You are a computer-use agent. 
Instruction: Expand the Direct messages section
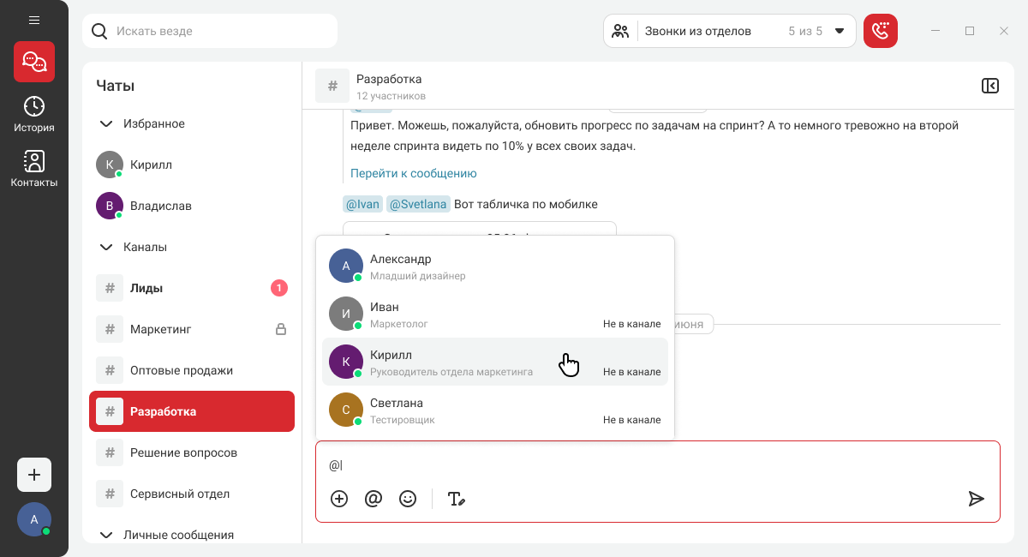106,535
